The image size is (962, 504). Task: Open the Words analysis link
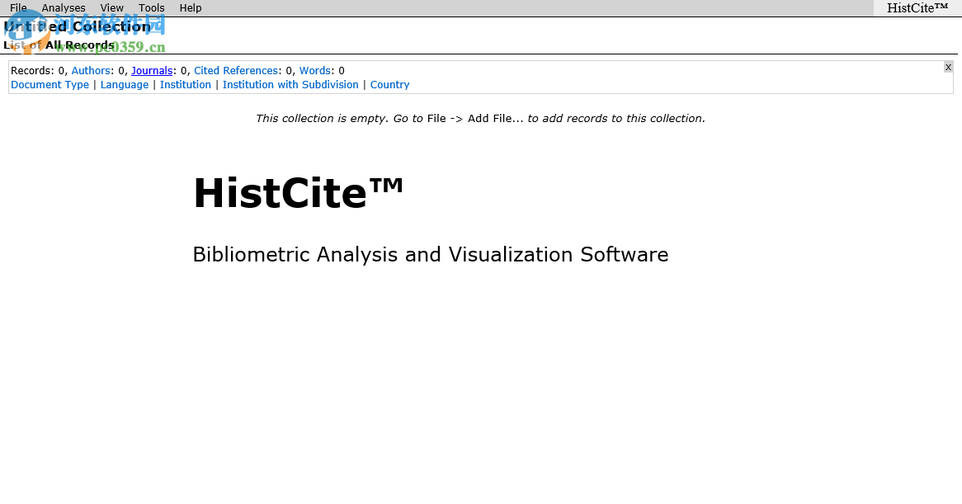tap(314, 70)
